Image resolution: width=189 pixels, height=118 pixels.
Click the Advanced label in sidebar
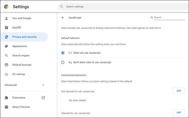(10, 85)
